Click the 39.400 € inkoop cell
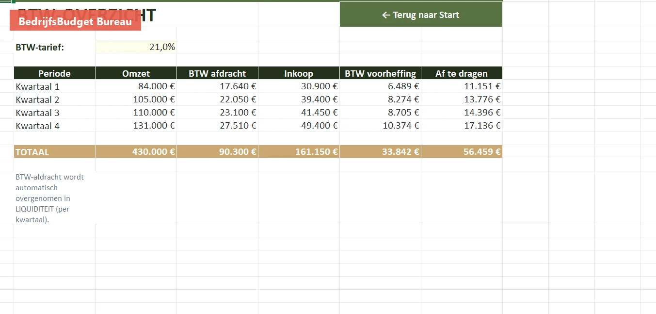This screenshot has width=656, height=314. pos(299,99)
